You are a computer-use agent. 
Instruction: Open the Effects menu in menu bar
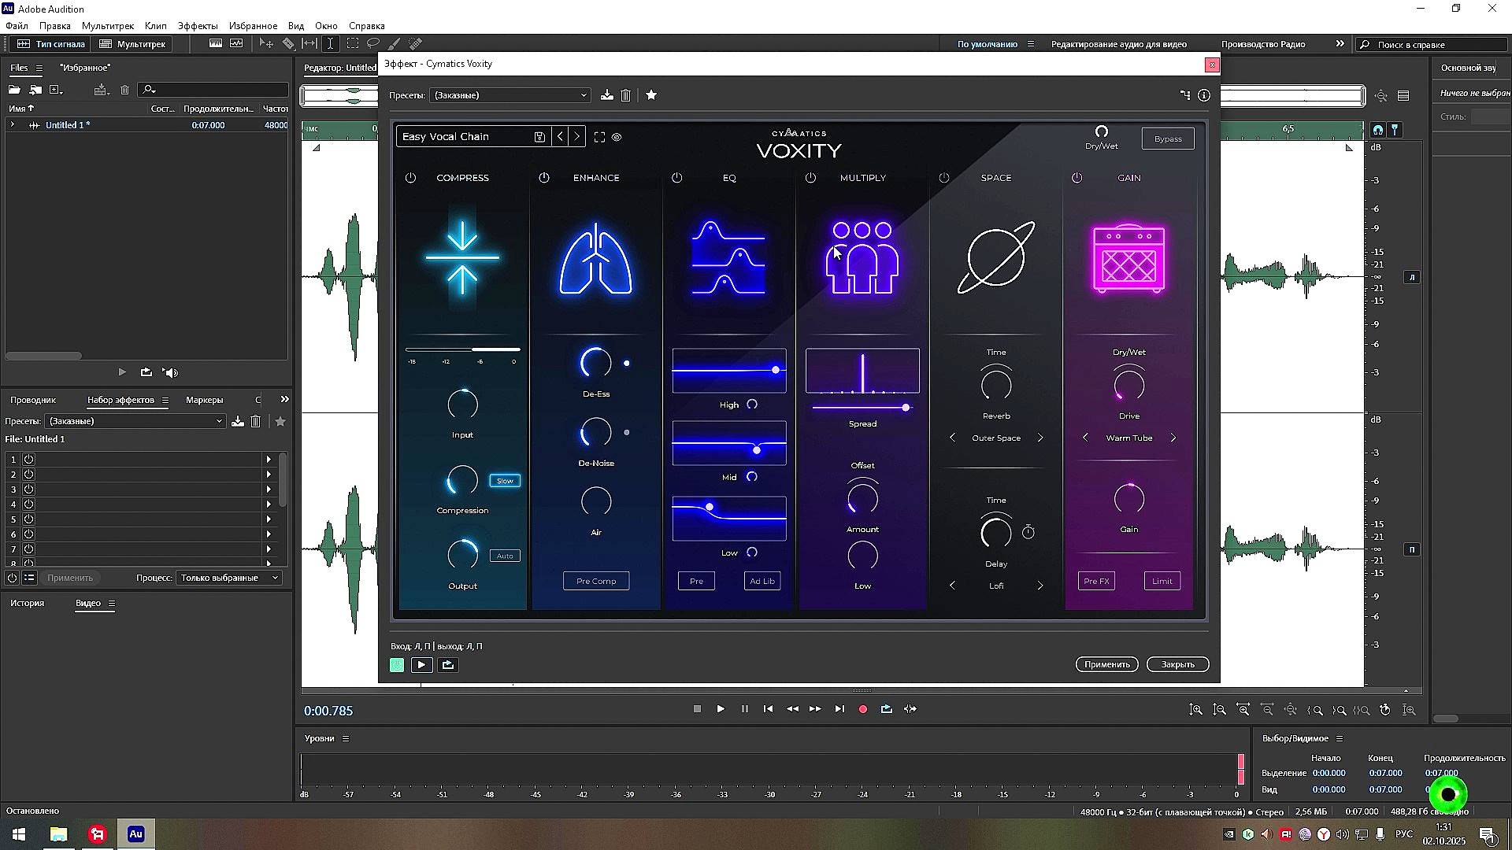[197, 26]
